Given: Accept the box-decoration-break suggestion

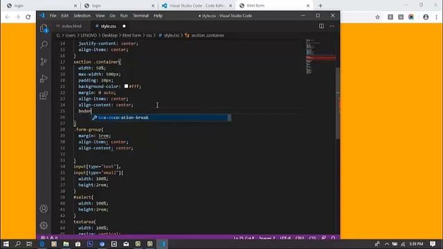Looking at the screenshot, I should pyautogui.click(x=161, y=118).
